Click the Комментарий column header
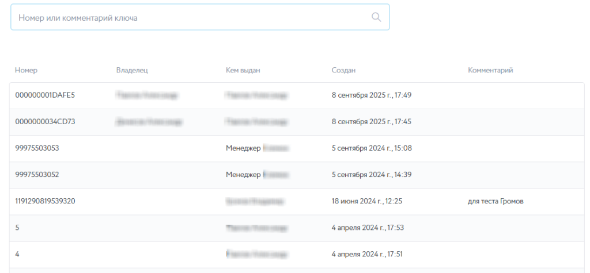Image resolution: width=590 pixels, height=273 pixels. tap(490, 71)
